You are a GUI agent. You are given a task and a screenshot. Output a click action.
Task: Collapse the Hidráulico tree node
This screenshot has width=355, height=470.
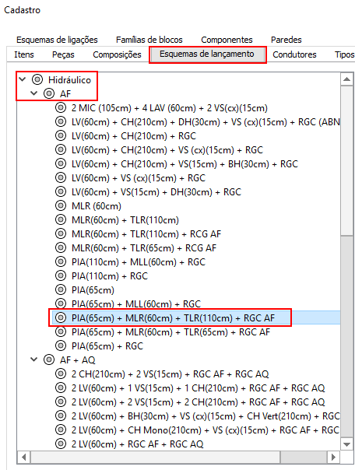22,79
